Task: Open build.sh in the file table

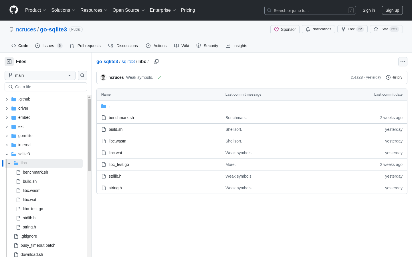Action: coord(116,129)
